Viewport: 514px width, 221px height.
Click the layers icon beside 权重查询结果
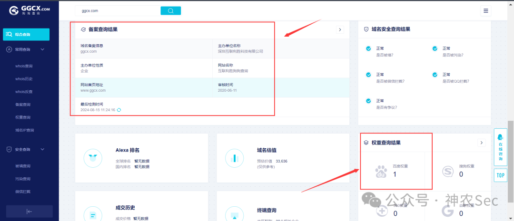click(x=366, y=143)
